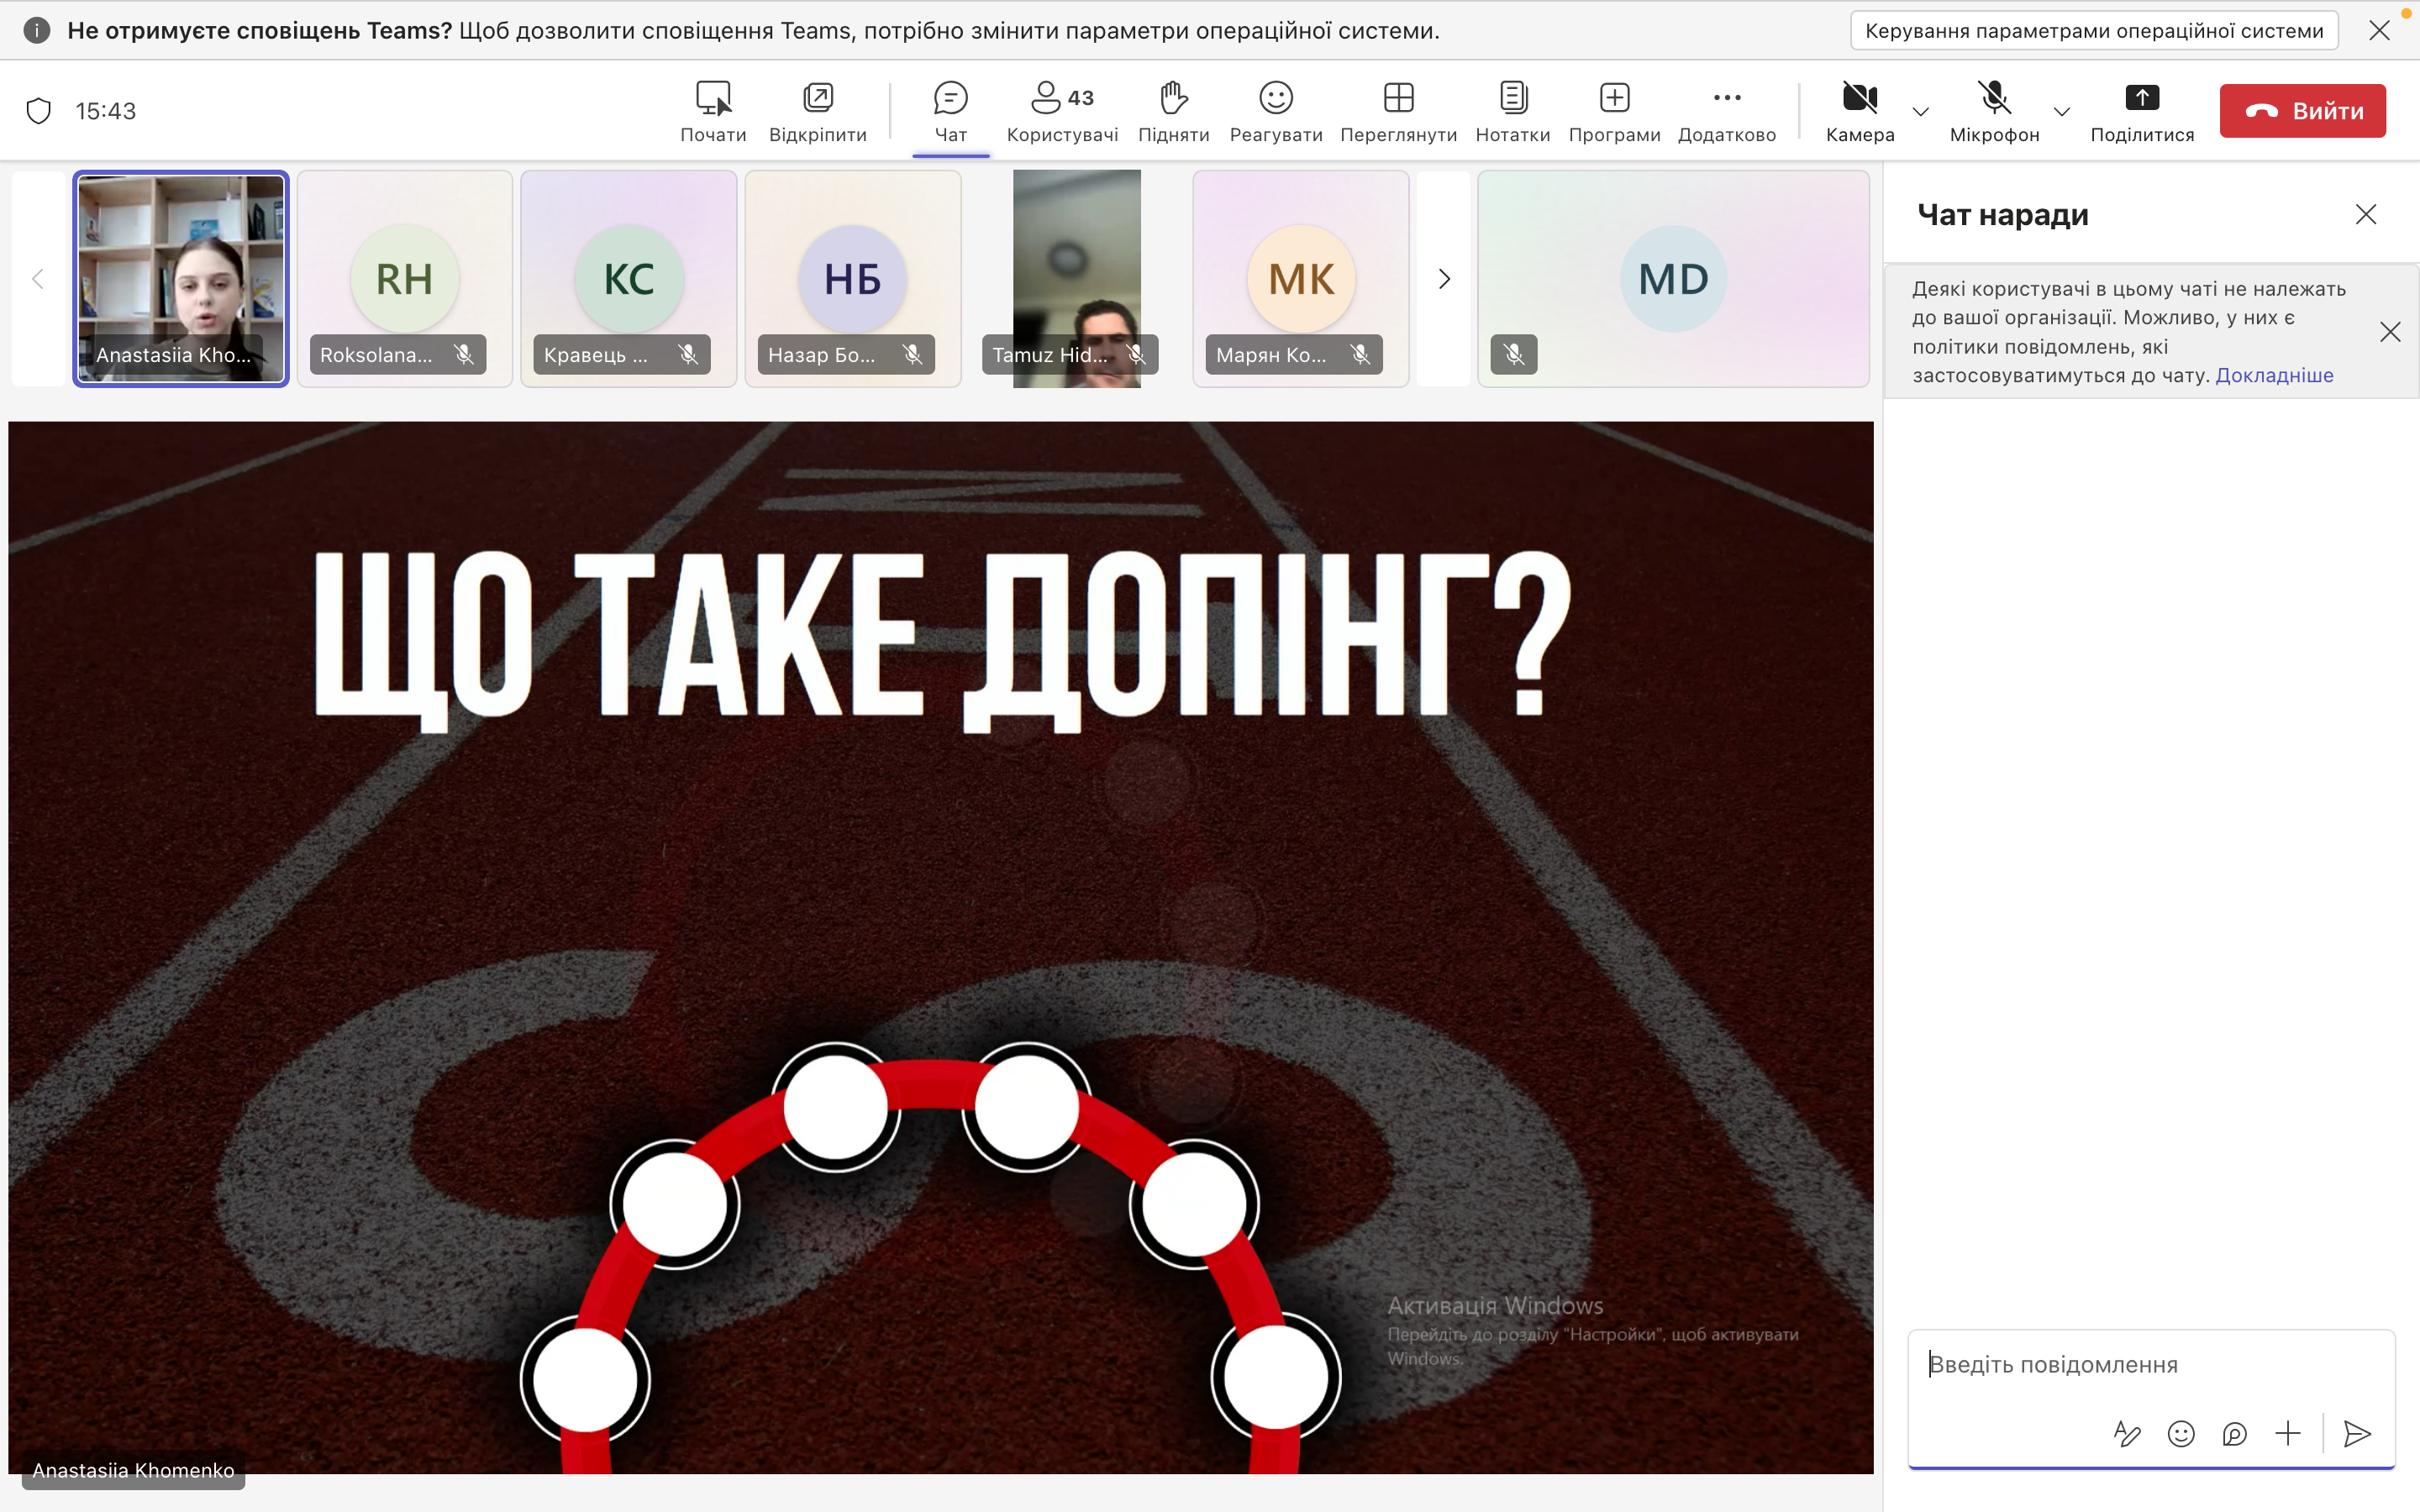Open the Додатково more options menu
Image resolution: width=2420 pixels, height=1512 pixels.
tap(1727, 112)
